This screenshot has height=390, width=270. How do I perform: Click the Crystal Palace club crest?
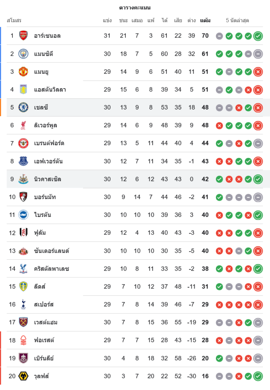point(23,269)
